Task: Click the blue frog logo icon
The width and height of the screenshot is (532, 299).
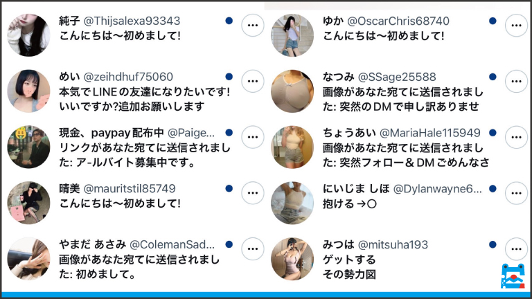Action: [513, 276]
